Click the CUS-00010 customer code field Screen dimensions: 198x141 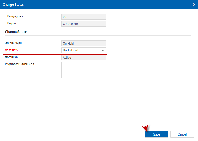click(x=84, y=24)
